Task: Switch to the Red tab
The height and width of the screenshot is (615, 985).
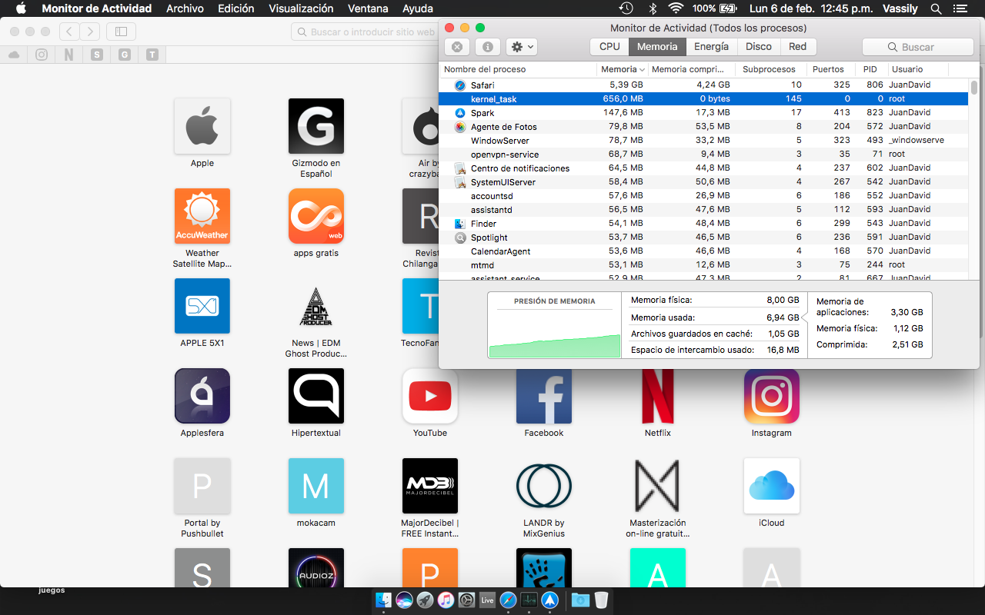Action: click(798, 47)
